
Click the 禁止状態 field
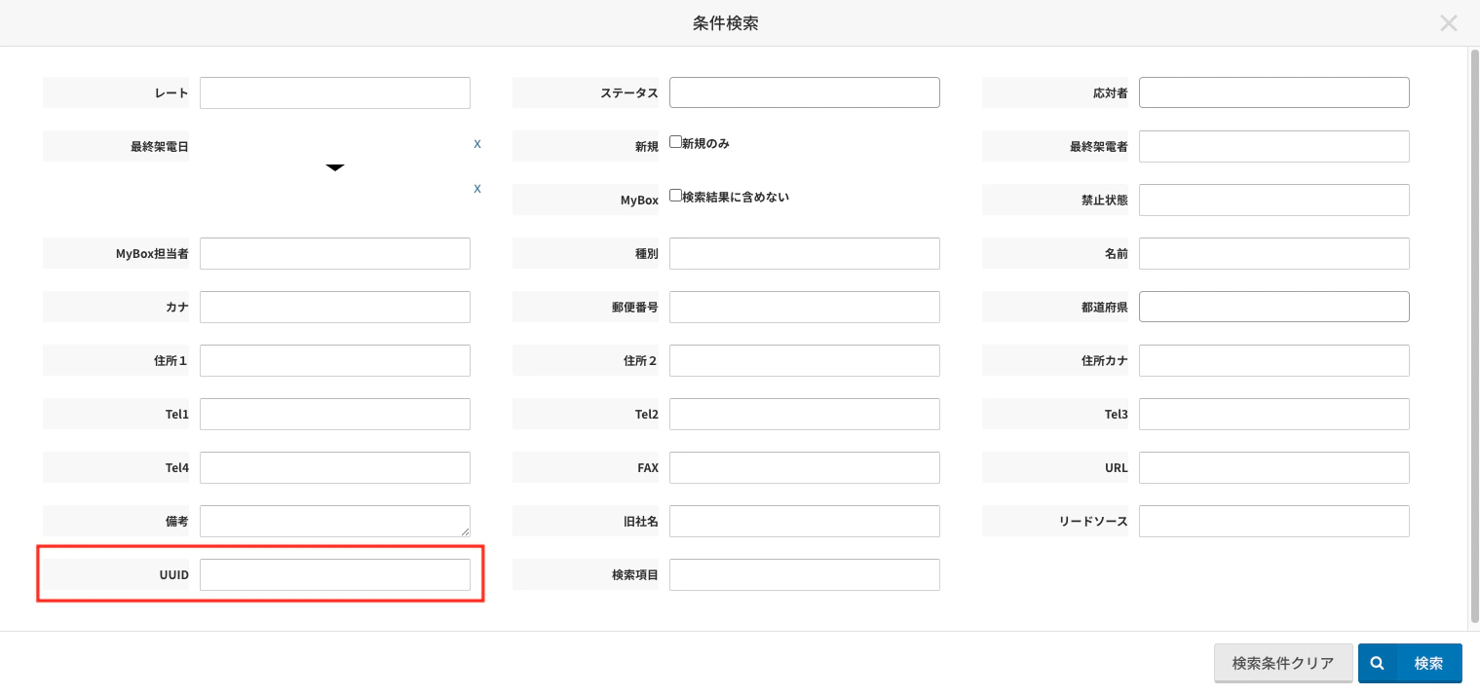(x=1274, y=200)
